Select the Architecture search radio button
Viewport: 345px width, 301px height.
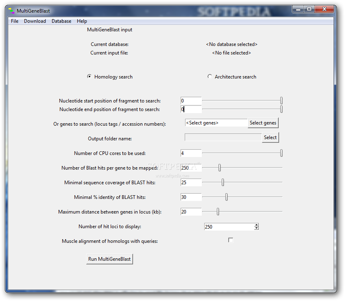(x=210, y=76)
